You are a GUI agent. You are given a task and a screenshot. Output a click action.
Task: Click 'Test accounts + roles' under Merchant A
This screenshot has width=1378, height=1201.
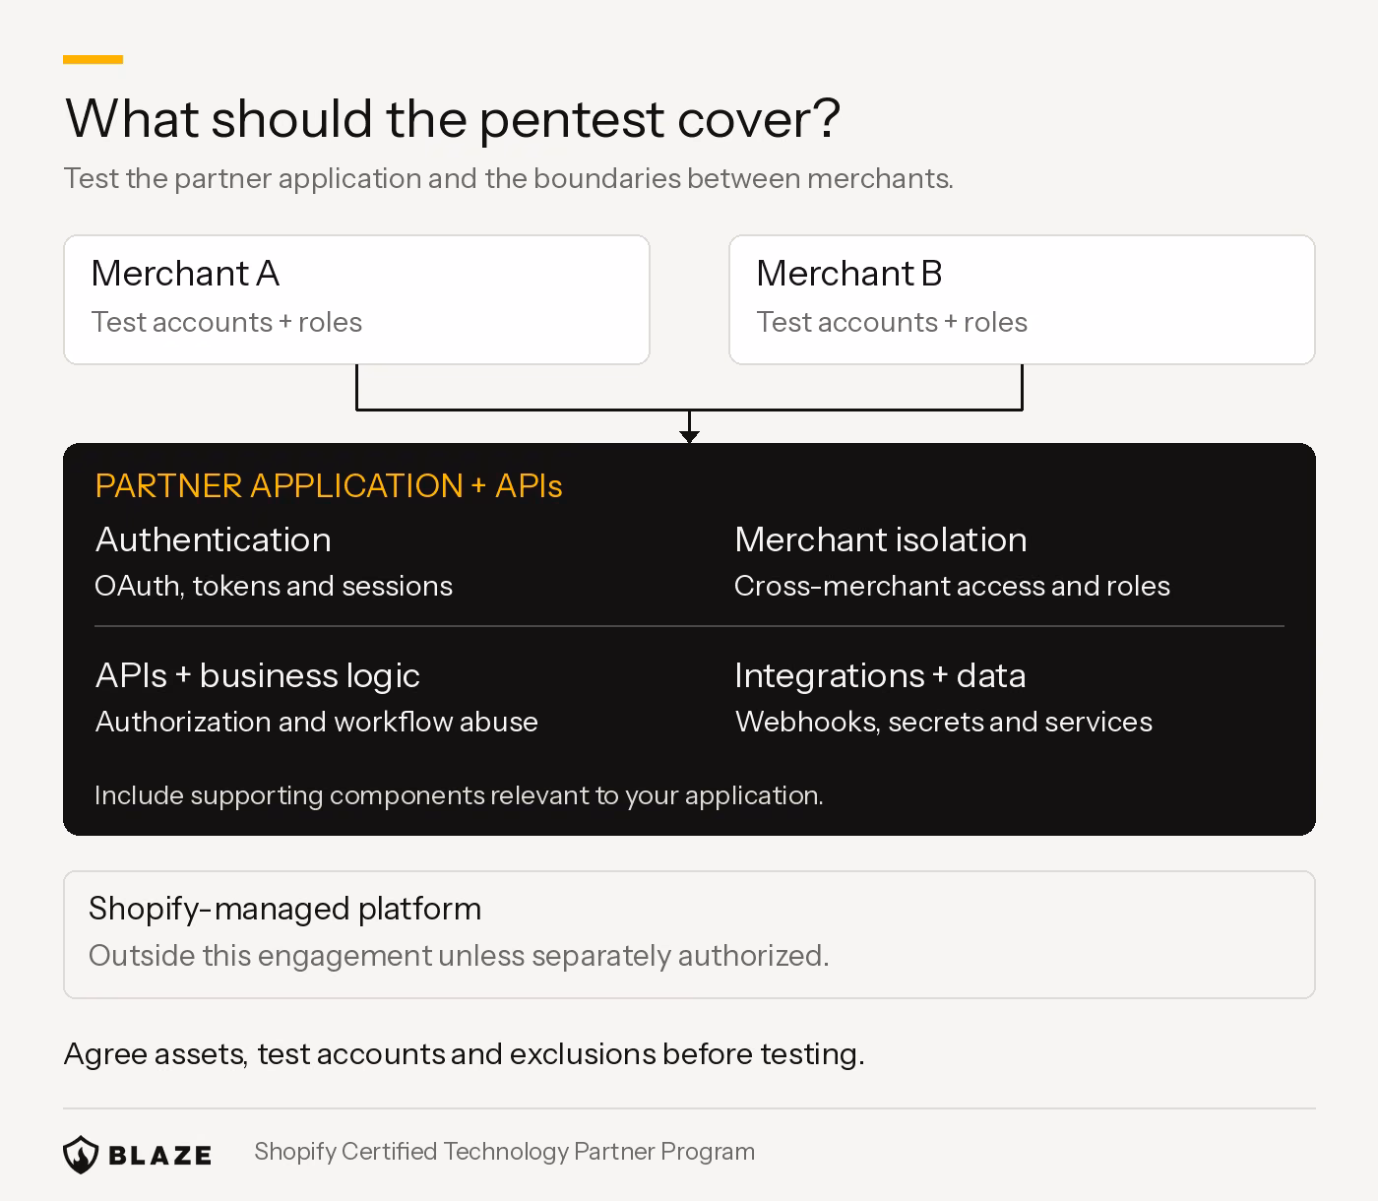226,322
